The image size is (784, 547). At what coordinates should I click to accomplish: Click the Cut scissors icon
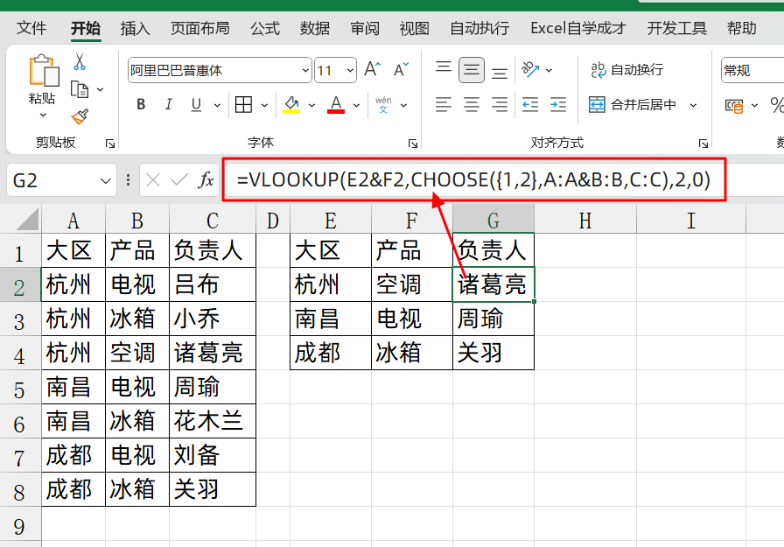79,62
